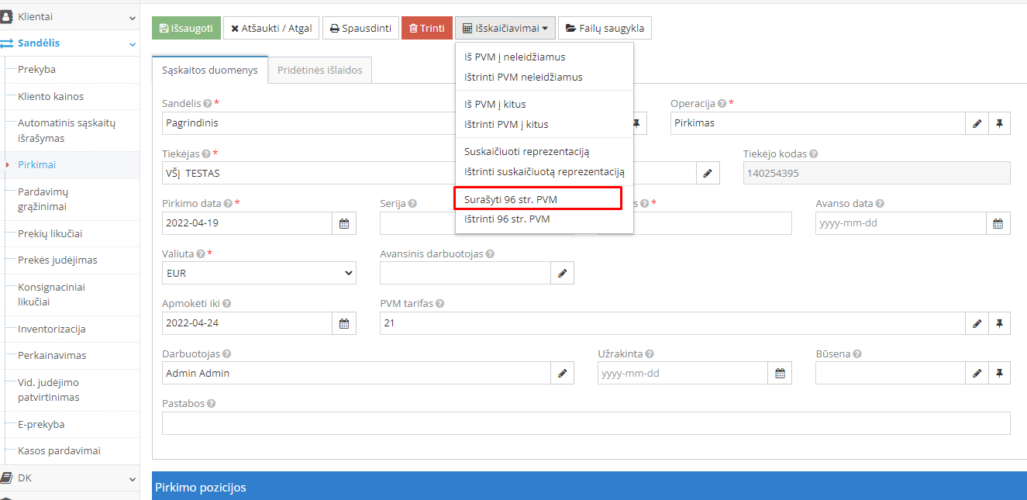Viewport: 1027px width, 500px height.
Task: Select Surašyti 96 str. PVM menu item
Action: [x=511, y=199]
